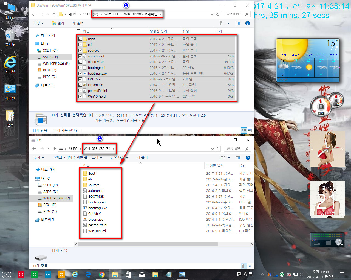The image size is (351, 280).
Task: Open the Edge browser from the taskbar
Action: (88, 275)
